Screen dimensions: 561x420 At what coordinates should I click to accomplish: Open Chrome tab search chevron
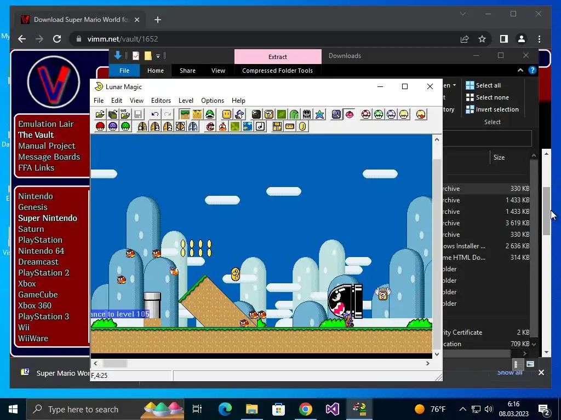coord(462,14)
